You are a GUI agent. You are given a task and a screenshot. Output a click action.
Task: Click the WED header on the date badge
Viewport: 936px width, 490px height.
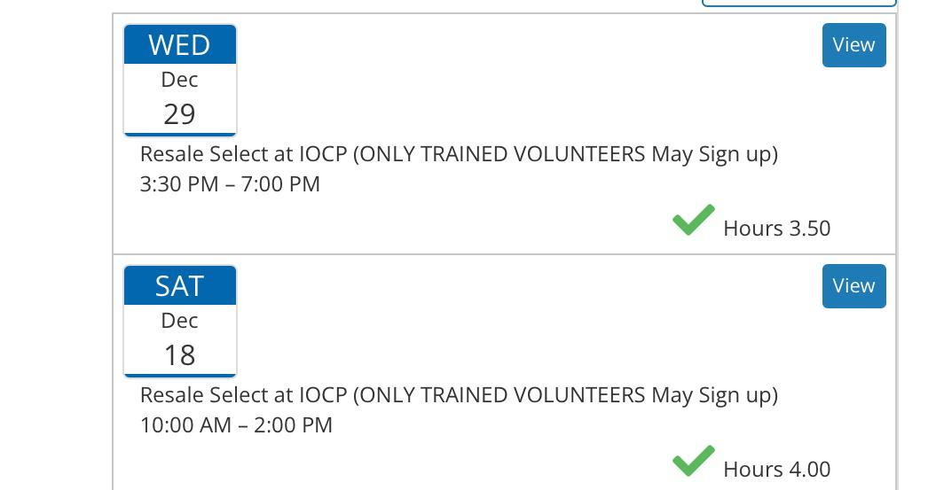click(179, 44)
